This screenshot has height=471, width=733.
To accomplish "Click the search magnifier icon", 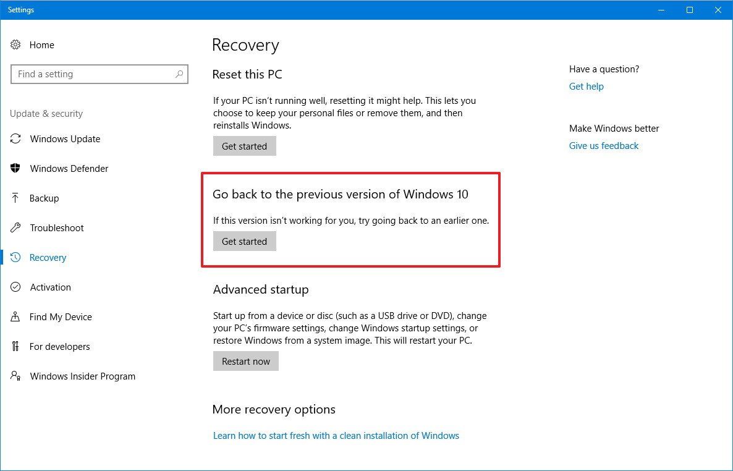I will pos(179,74).
